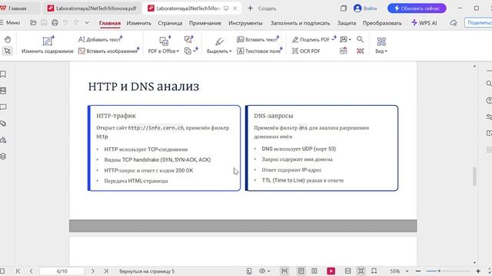Click Поделиться share button
Screen dimensions: 492x276
click(478, 23)
